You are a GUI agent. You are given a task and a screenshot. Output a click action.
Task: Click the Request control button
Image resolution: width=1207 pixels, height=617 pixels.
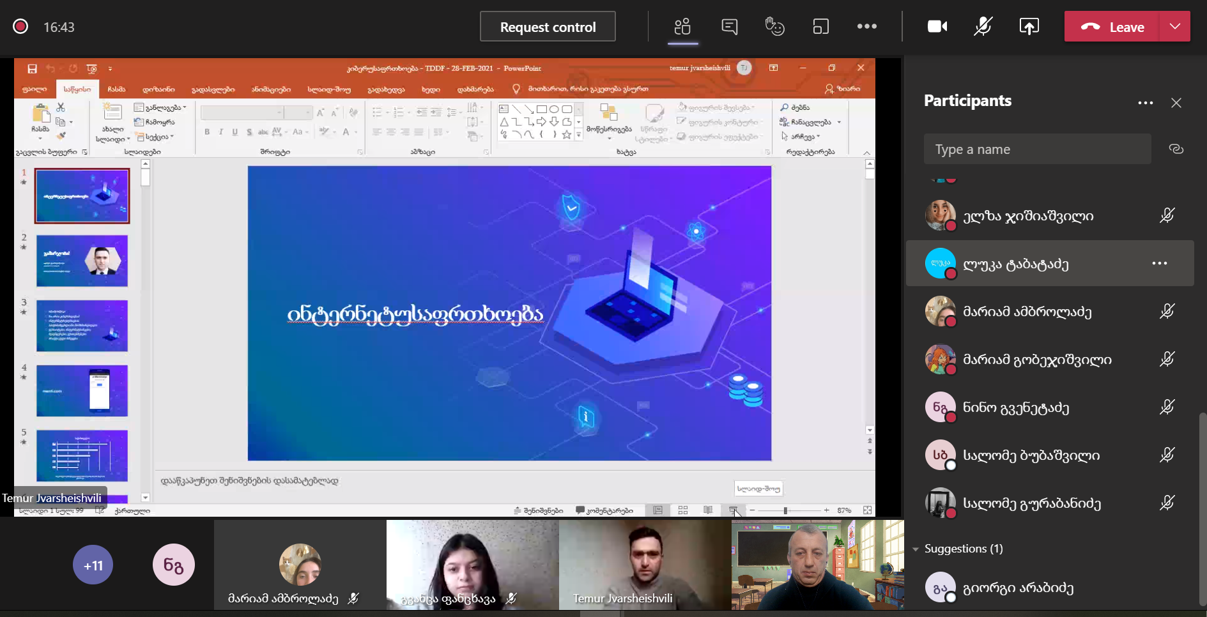click(x=548, y=27)
